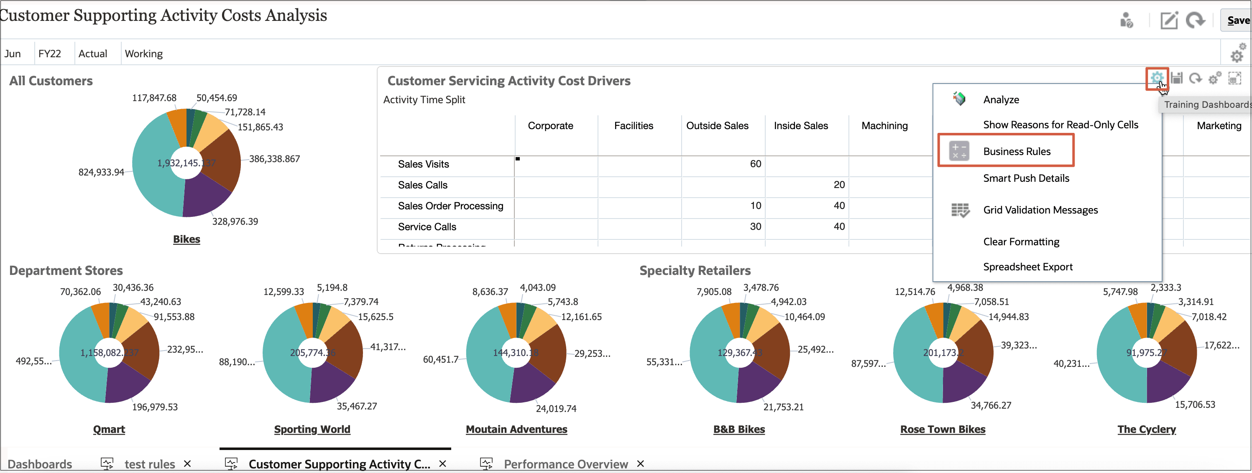This screenshot has width=1252, height=473.
Task: Close the test rules tab
Action: [189, 464]
